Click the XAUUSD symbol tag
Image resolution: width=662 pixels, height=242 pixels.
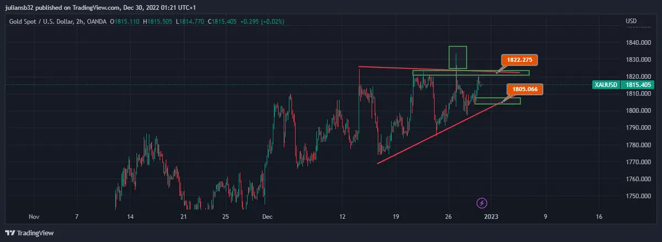pos(606,85)
